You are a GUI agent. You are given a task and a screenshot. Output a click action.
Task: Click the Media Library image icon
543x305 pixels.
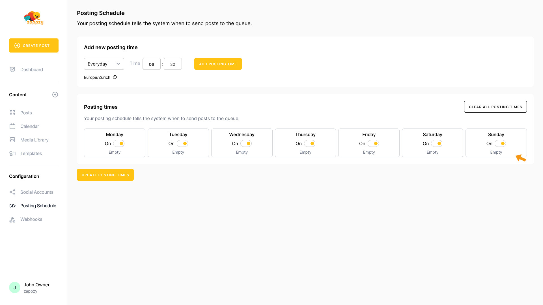[x=12, y=140]
